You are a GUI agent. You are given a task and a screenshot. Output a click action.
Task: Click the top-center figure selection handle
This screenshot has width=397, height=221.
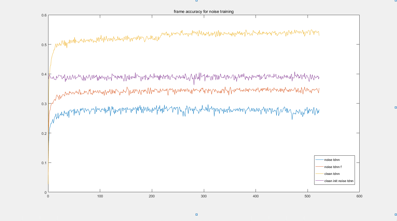(x=196, y=1)
